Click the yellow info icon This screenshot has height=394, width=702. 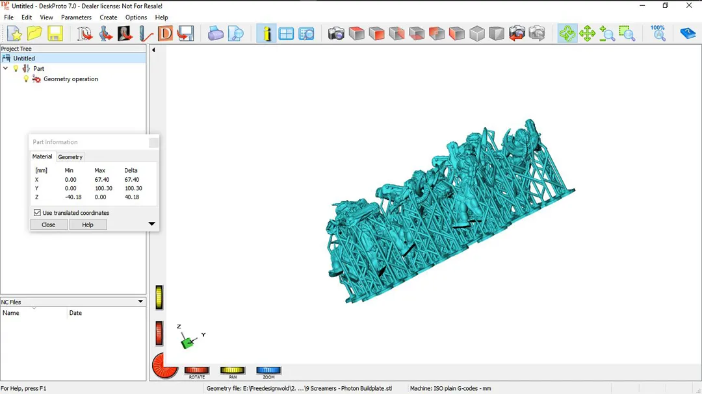click(x=266, y=34)
